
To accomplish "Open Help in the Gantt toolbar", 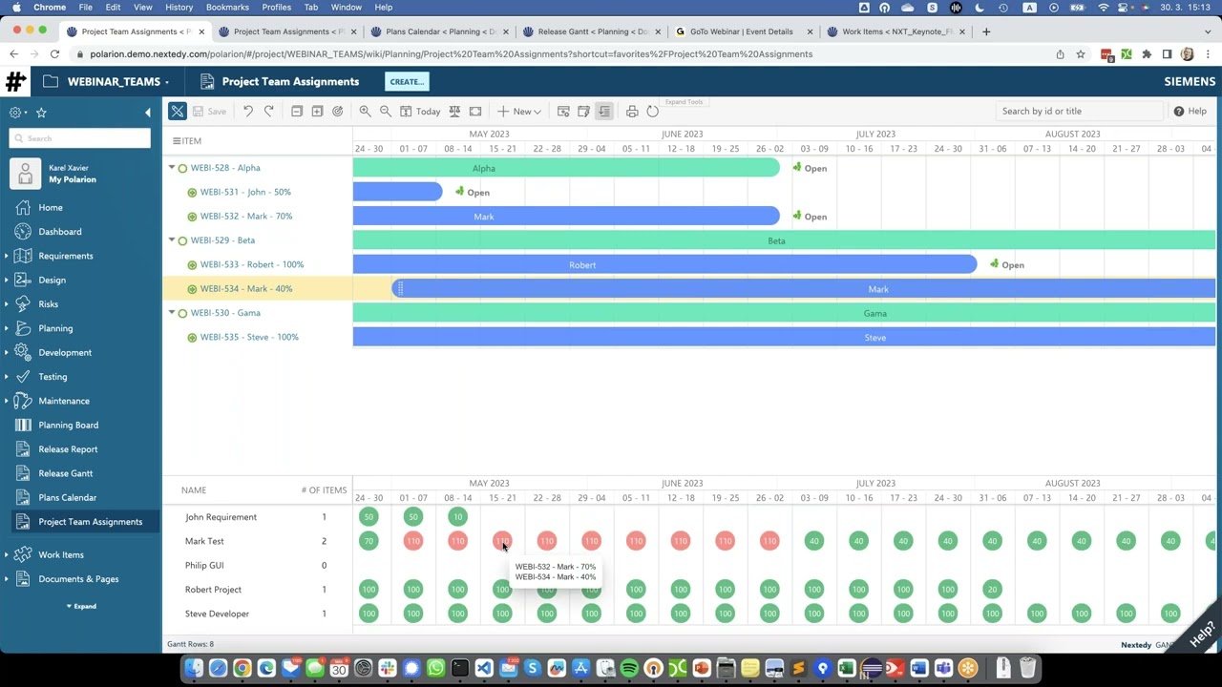I will [x=1190, y=112].
